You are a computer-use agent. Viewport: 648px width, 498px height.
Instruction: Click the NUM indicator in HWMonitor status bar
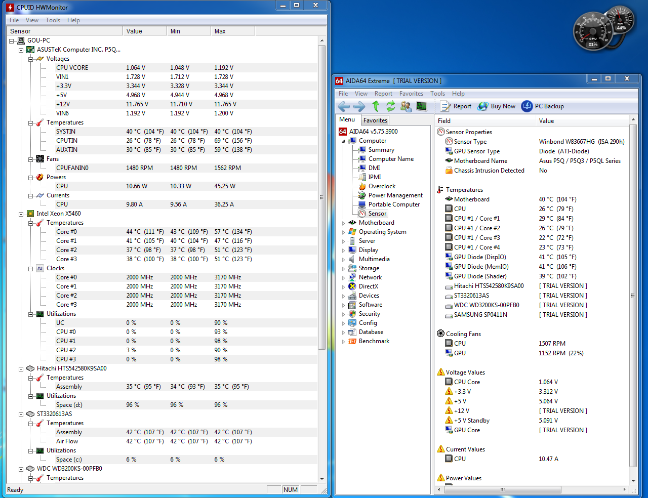click(291, 490)
